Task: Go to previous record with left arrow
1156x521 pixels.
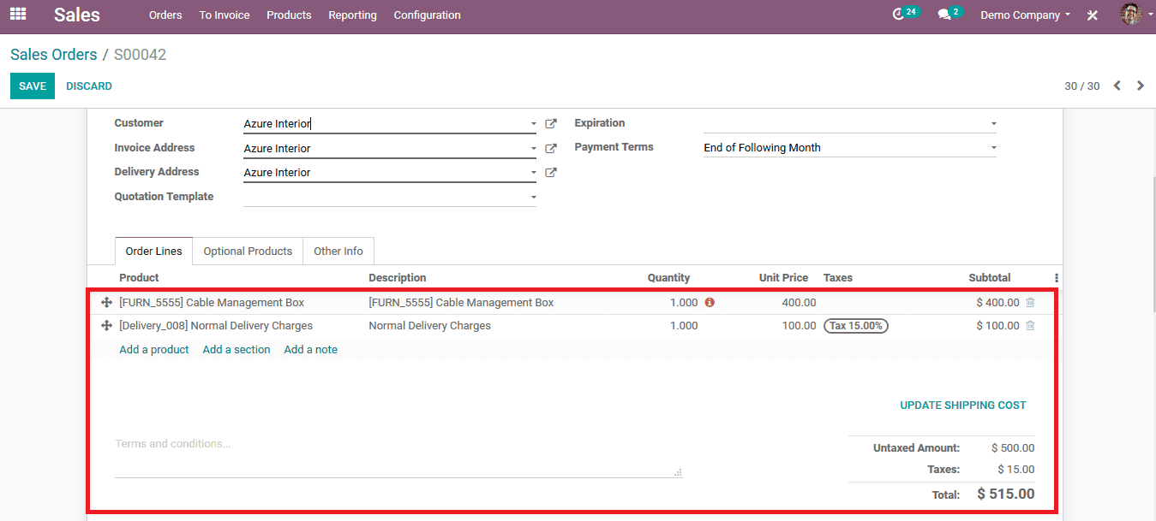Action: (1117, 86)
